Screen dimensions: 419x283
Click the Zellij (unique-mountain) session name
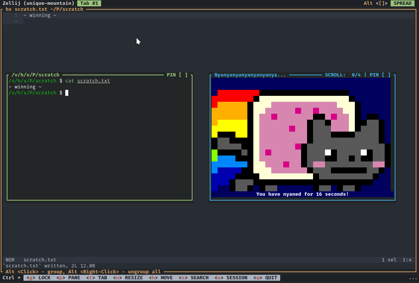[x=38, y=3]
